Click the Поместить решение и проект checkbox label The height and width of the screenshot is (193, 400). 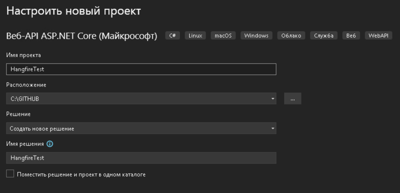(x=81, y=174)
